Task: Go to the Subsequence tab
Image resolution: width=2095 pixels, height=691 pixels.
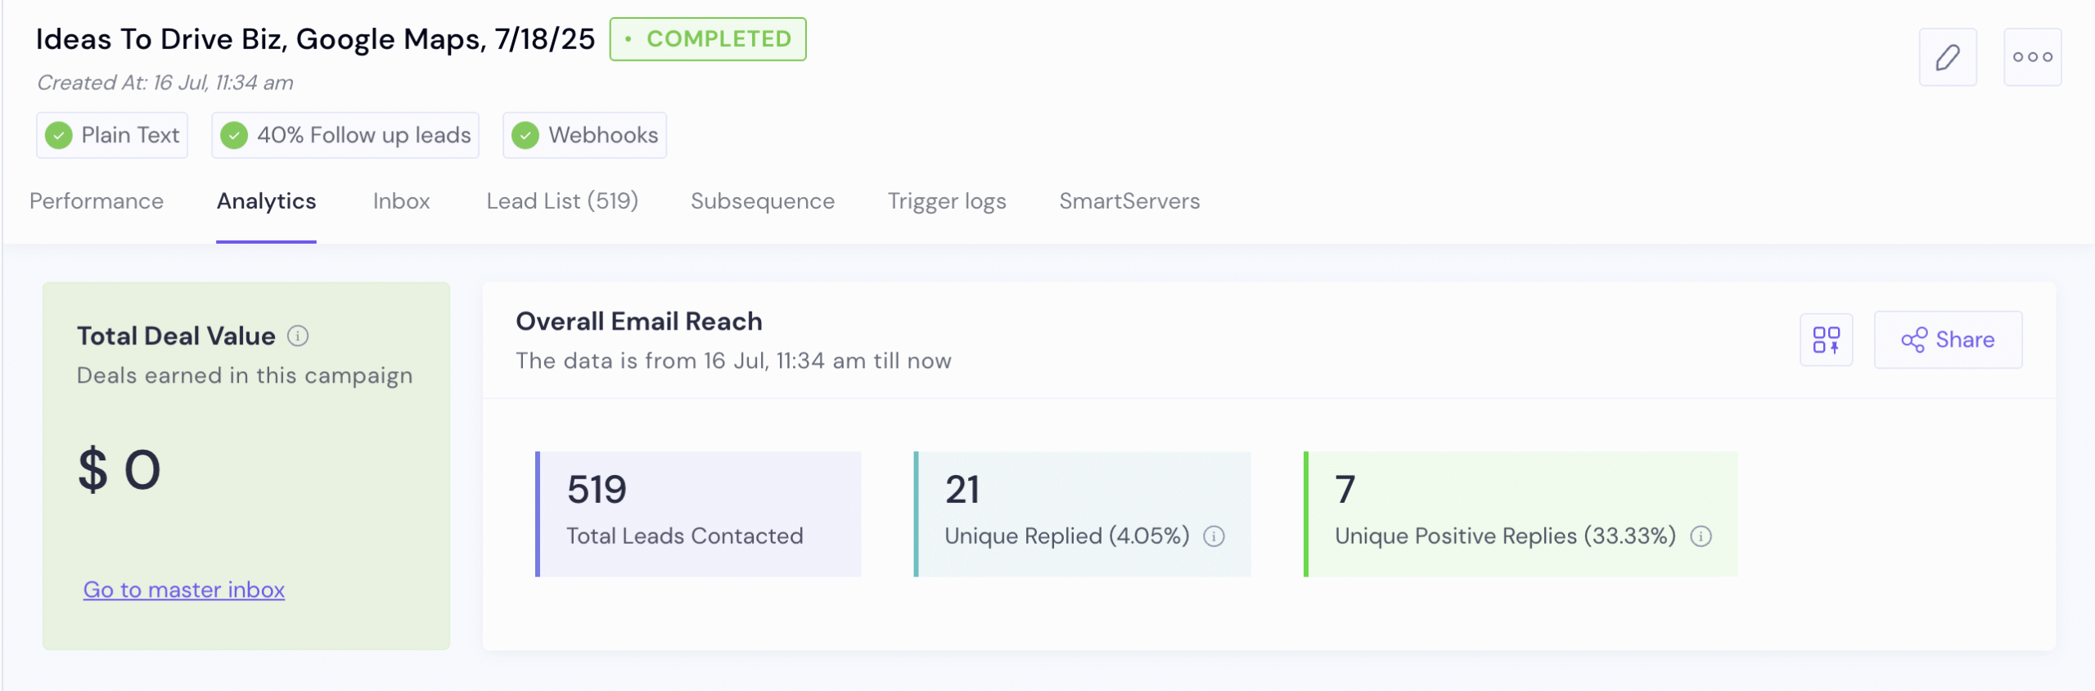Action: pyautogui.click(x=763, y=201)
